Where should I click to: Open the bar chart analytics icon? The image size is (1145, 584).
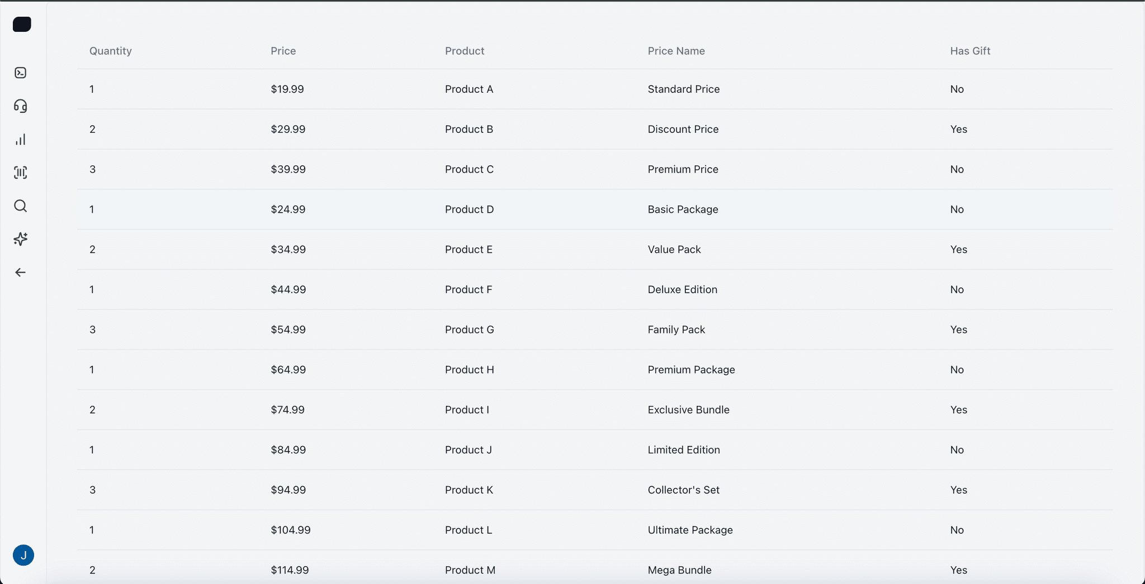(x=21, y=140)
